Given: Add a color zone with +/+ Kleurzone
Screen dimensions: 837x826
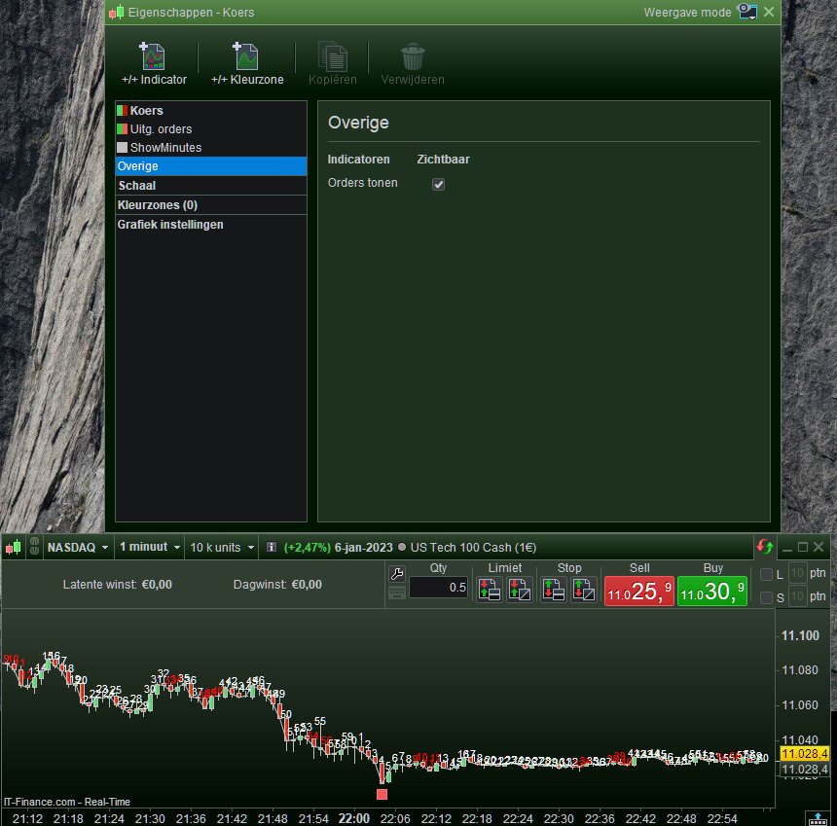Looking at the screenshot, I should [x=247, y=64].
